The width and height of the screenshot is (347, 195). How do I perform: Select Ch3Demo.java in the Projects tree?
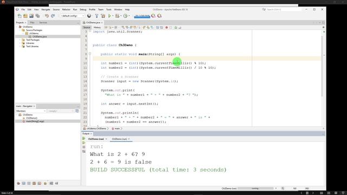pyautogui.click(x=40, y=36)
